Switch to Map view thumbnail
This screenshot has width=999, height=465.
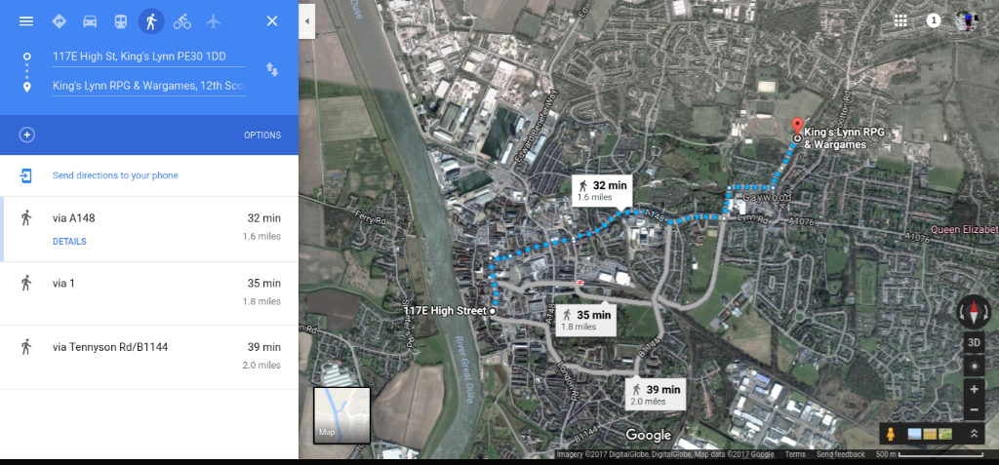pos(342,415)
